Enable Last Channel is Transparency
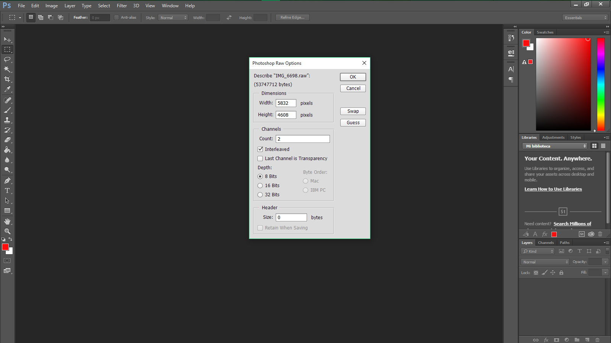Screen dimensions: 611x343 point(260,159)
